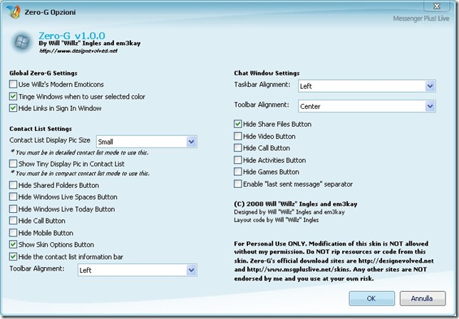Open the designevolved.net link

pyautogui.click(x=78, y=51)
